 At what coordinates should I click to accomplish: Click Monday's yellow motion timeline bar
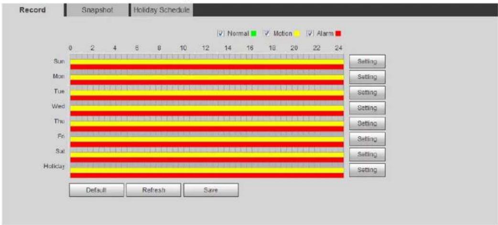207,77
